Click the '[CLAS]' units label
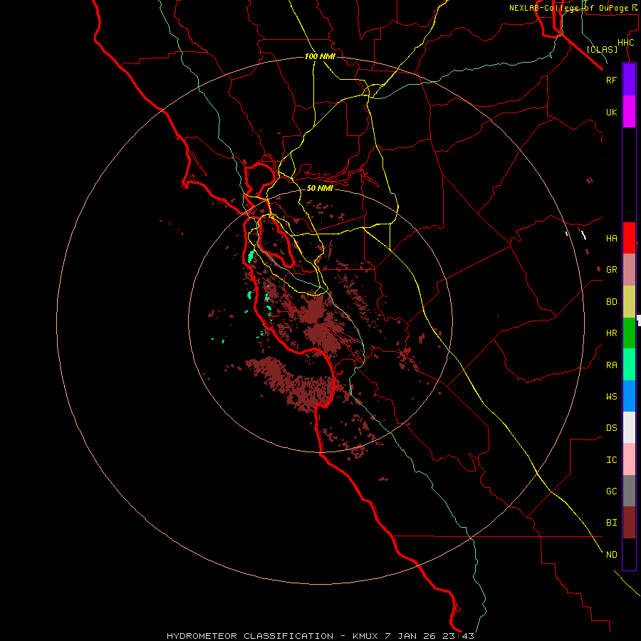The height and width of the screenshot is (641, 641). [602, 49]
